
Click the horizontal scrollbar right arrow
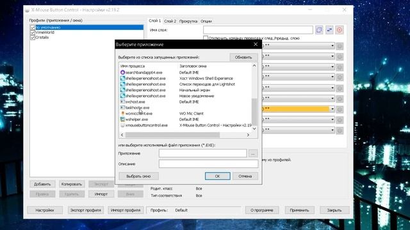pos(248,135)
